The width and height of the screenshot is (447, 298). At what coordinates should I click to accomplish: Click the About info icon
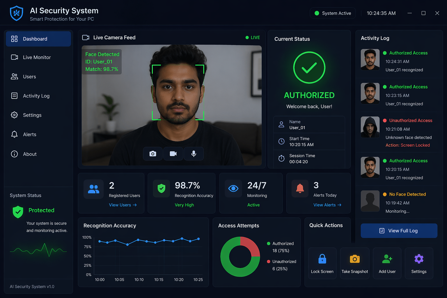click(14, 154)
